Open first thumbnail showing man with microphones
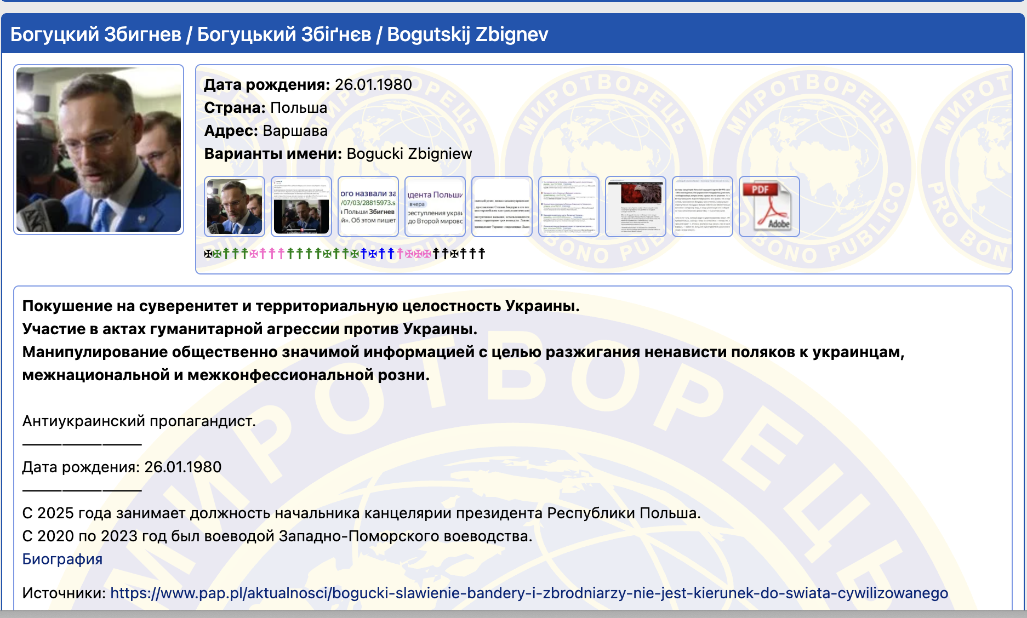Viewport: 1027px width, 618px height. [235, 207]
